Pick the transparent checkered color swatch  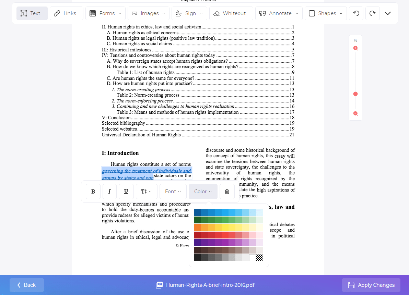[259, 258]
